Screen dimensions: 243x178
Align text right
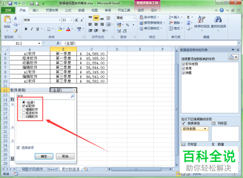pos(102,24)
